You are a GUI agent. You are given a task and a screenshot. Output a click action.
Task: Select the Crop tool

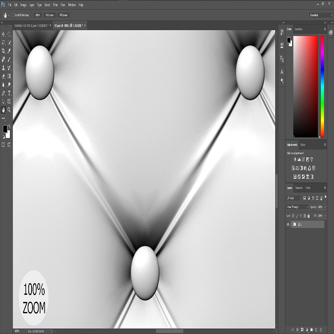point(3,51)
